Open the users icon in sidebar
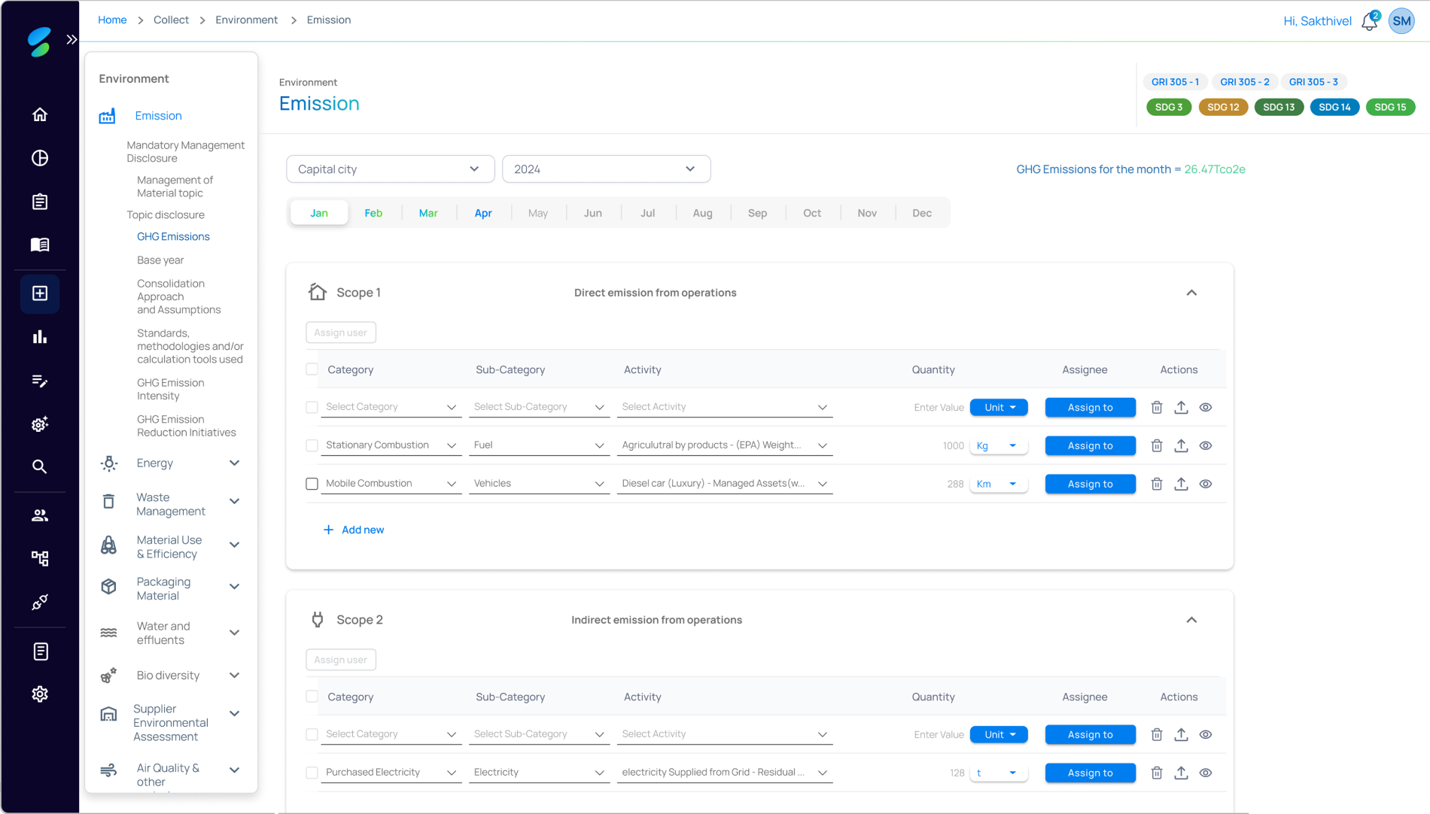Screen dimensions: 1430x814 pos(40,515)
